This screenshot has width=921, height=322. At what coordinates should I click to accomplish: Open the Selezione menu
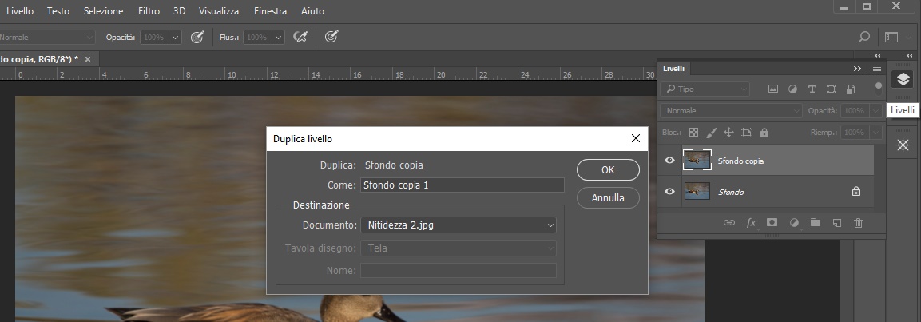(x=103, y=11)
